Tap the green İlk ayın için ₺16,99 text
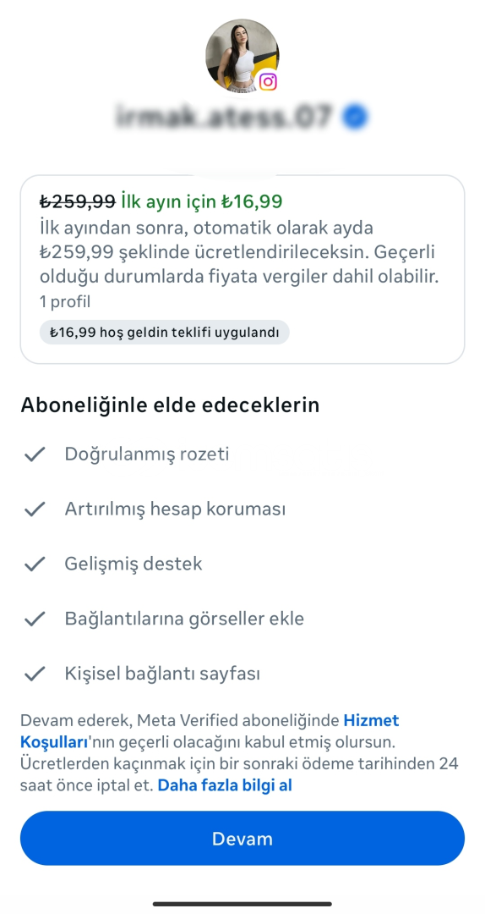485x914 pixels. coord(201,201)
